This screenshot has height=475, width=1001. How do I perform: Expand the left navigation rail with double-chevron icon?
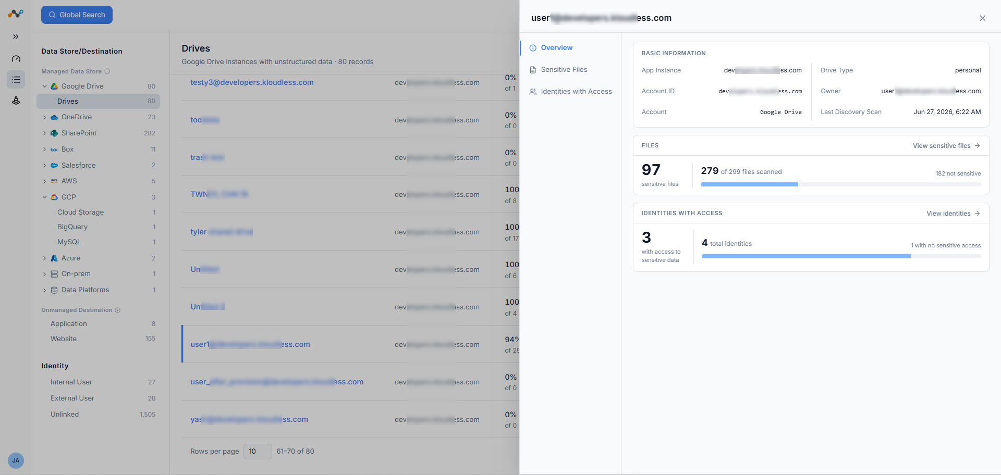[x=16, y=36]
